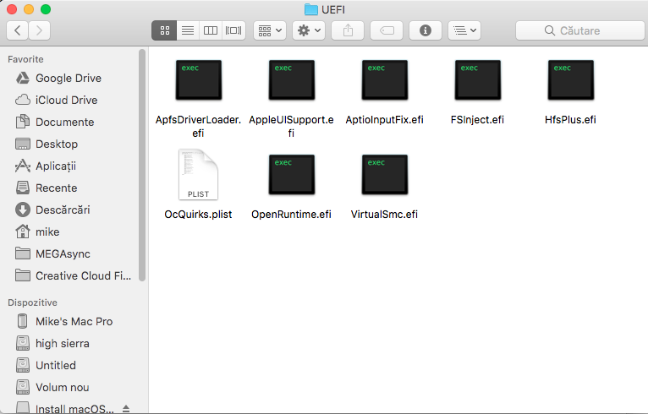Open the arrange-by grouping dropdown
The height and width of the screenshot is (414, 648).
[x=270, y=30]
